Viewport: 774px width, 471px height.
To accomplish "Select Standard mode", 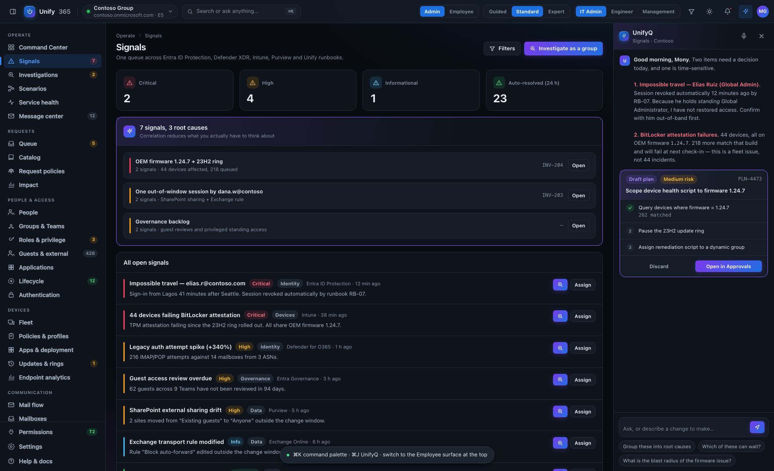I will pos(527,12).
